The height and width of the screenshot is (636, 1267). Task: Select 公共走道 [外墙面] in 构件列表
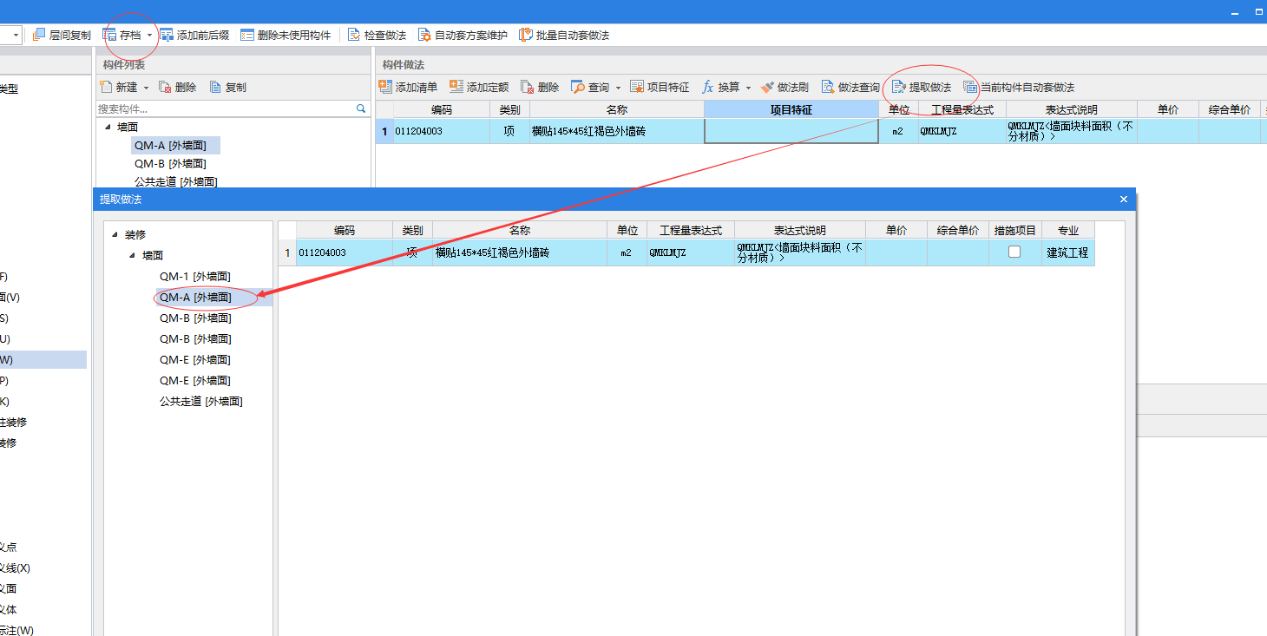pos(175,181)
